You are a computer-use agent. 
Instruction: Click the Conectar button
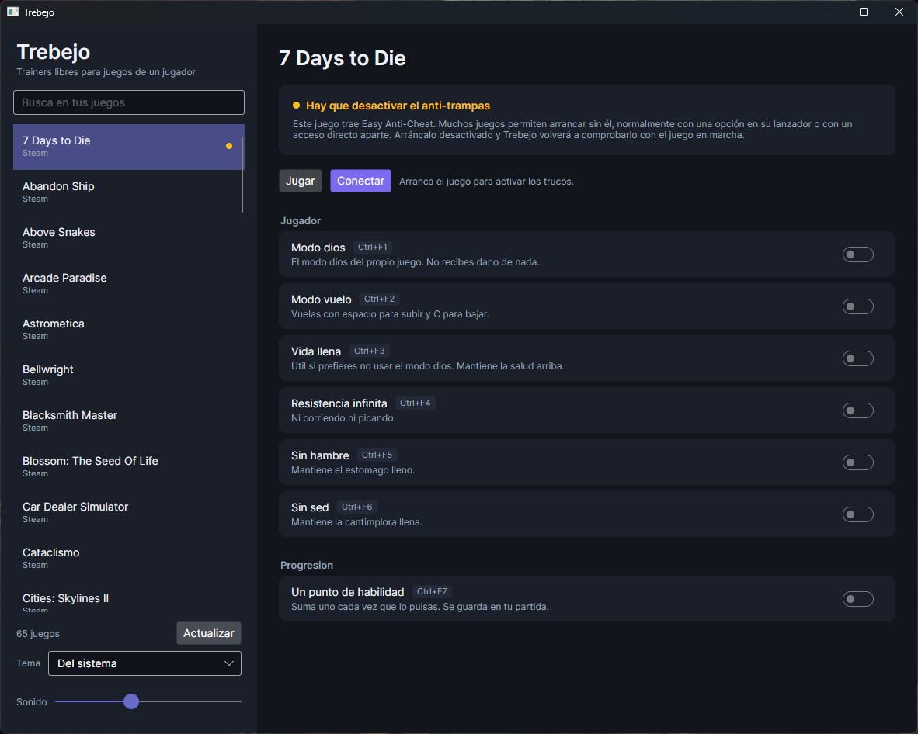click(360, 181)
